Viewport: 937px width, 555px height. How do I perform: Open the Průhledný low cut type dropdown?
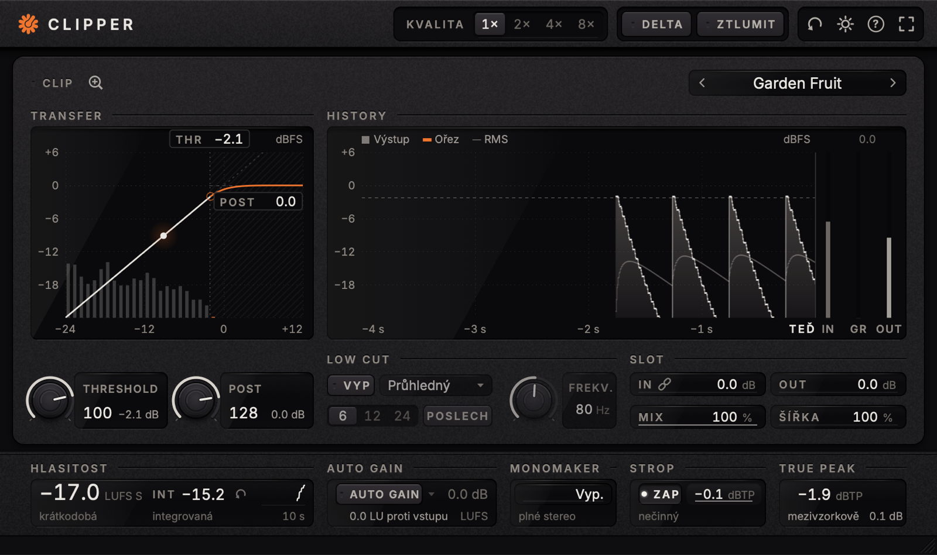click(436, 385)
